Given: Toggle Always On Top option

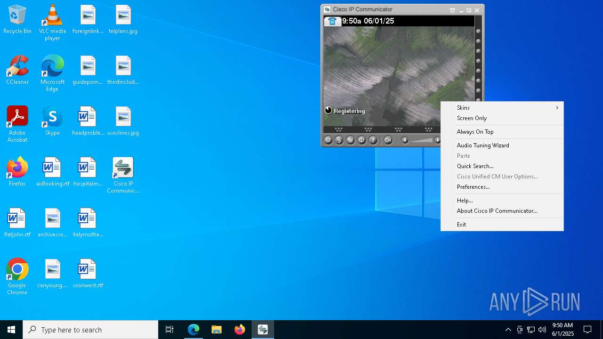Looking at the screenshot, I should pos(502,132).
